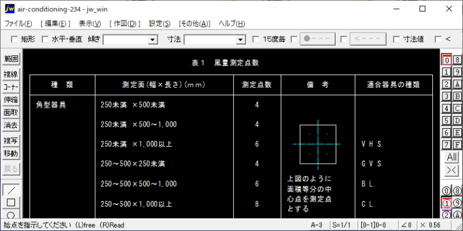
Task: Enable the 寸法値 checkbox
Action: 397,39
